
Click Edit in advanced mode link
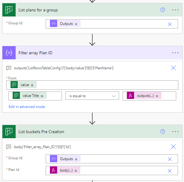point(27,107)
